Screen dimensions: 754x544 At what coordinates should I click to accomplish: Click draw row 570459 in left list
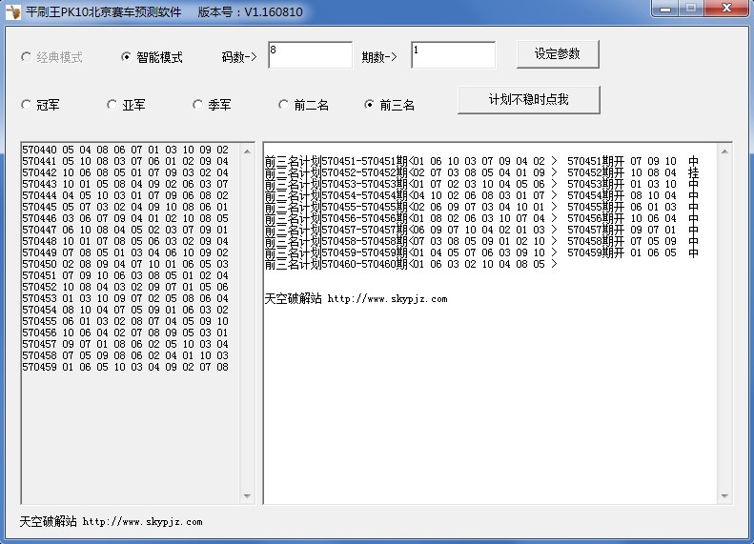point(125,367)
